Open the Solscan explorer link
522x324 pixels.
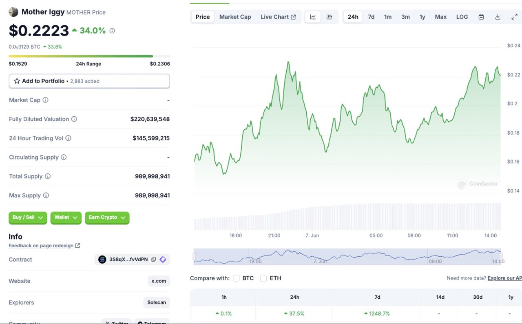click(x=157, y=302)
